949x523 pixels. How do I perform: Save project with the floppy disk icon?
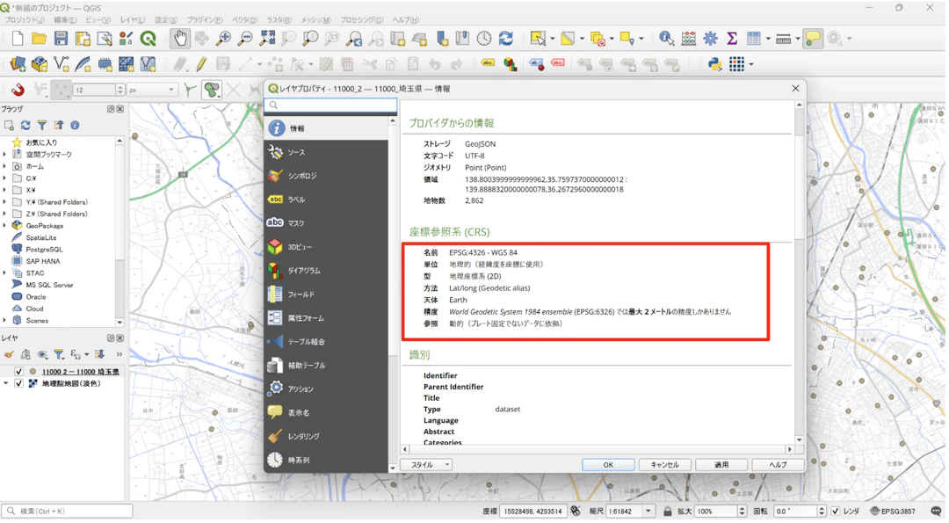(62, 39)
